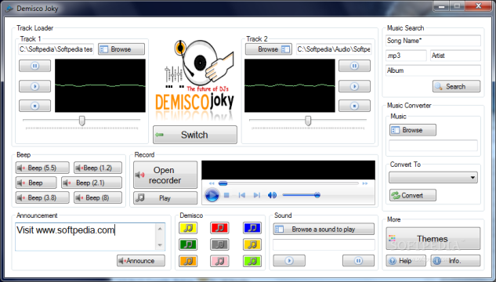Click the Song Name search field
The height and width of the screenshot is (282, 496).
tap(433, 41)
